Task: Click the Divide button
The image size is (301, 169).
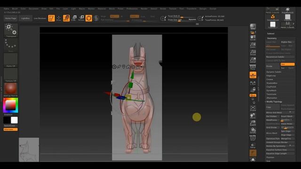Action: (x=273, y=66)
